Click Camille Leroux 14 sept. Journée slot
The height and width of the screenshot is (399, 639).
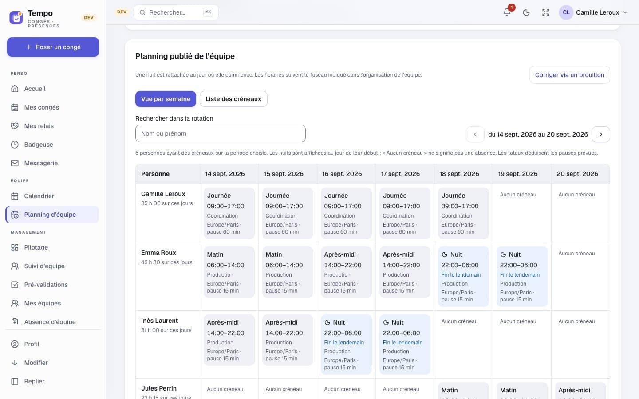click(x=229, y=213)
